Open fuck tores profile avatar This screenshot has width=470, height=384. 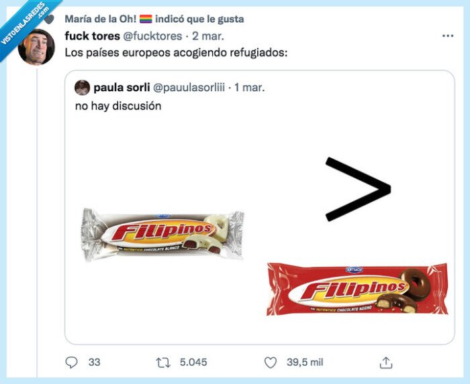coord(36,46)
